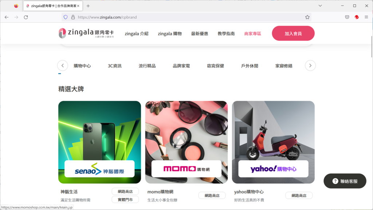The width and height of the screenshot is (373, 210).
Task: Click 實體門市 button for 神腦生活
Action: coord(125,199)
